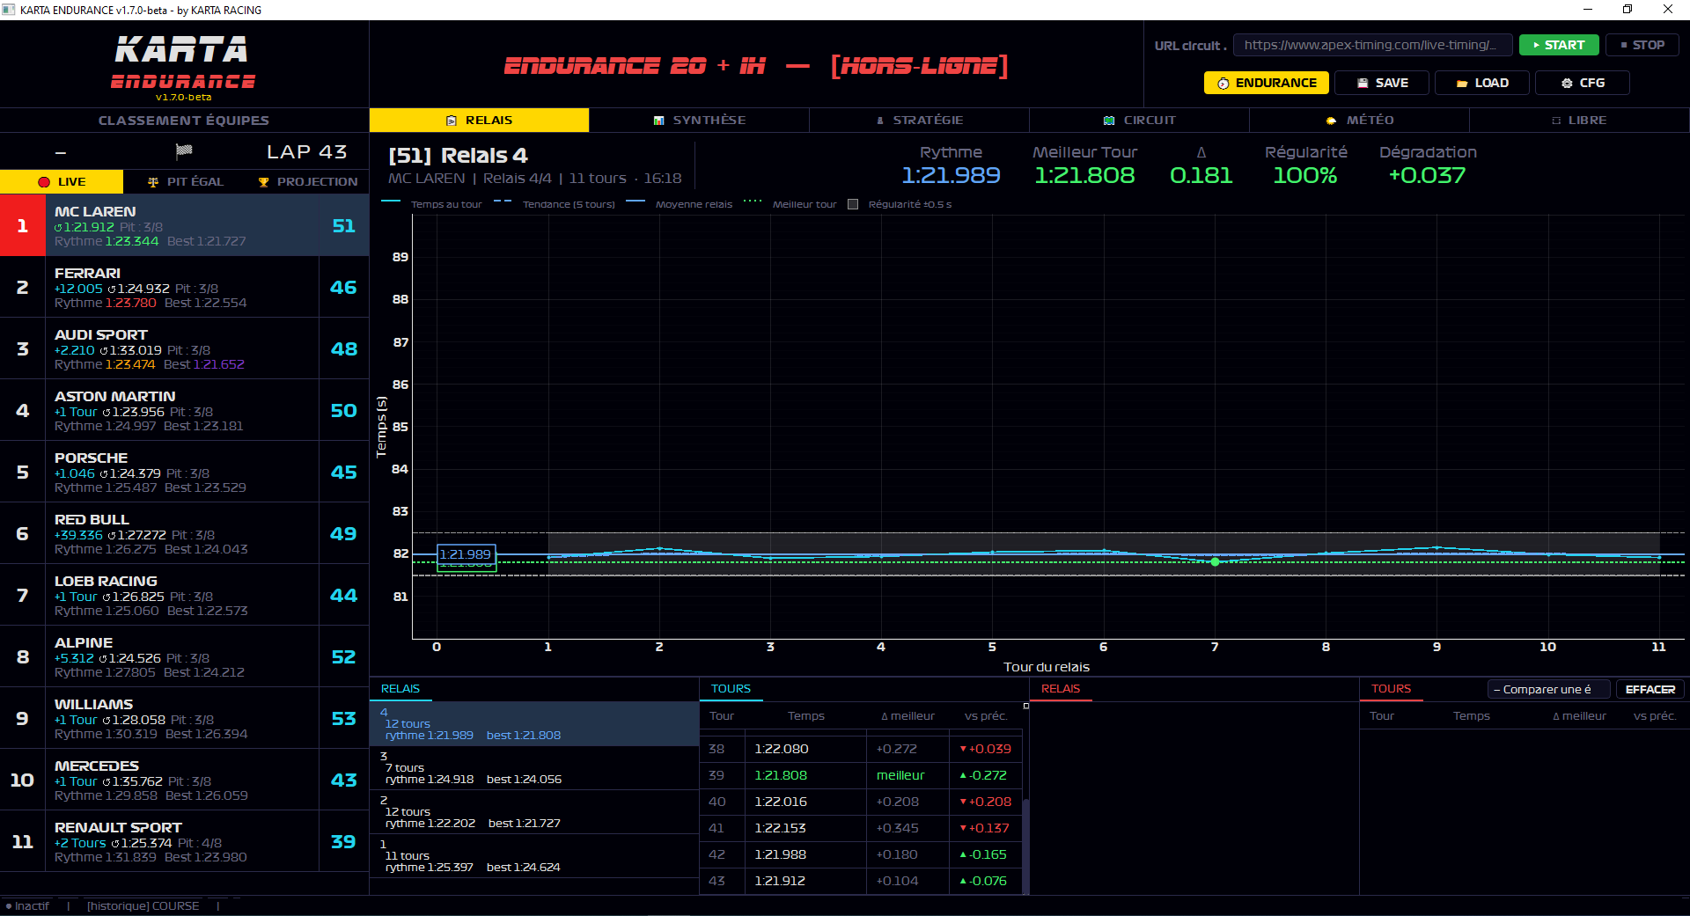This screenshot has width=1690, height=916.
Task: Click the RELAIS main tab icon
Action: tap(452, 121)
